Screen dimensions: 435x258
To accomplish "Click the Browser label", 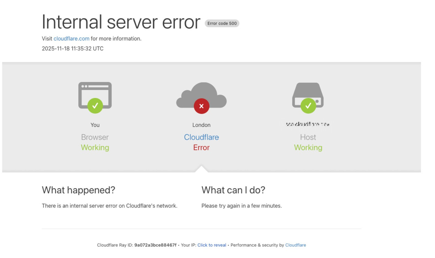I will (x=95, y=137).
